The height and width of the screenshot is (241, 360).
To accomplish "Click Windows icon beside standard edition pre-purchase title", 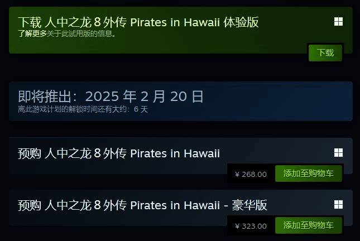I will tap(338, 153).
